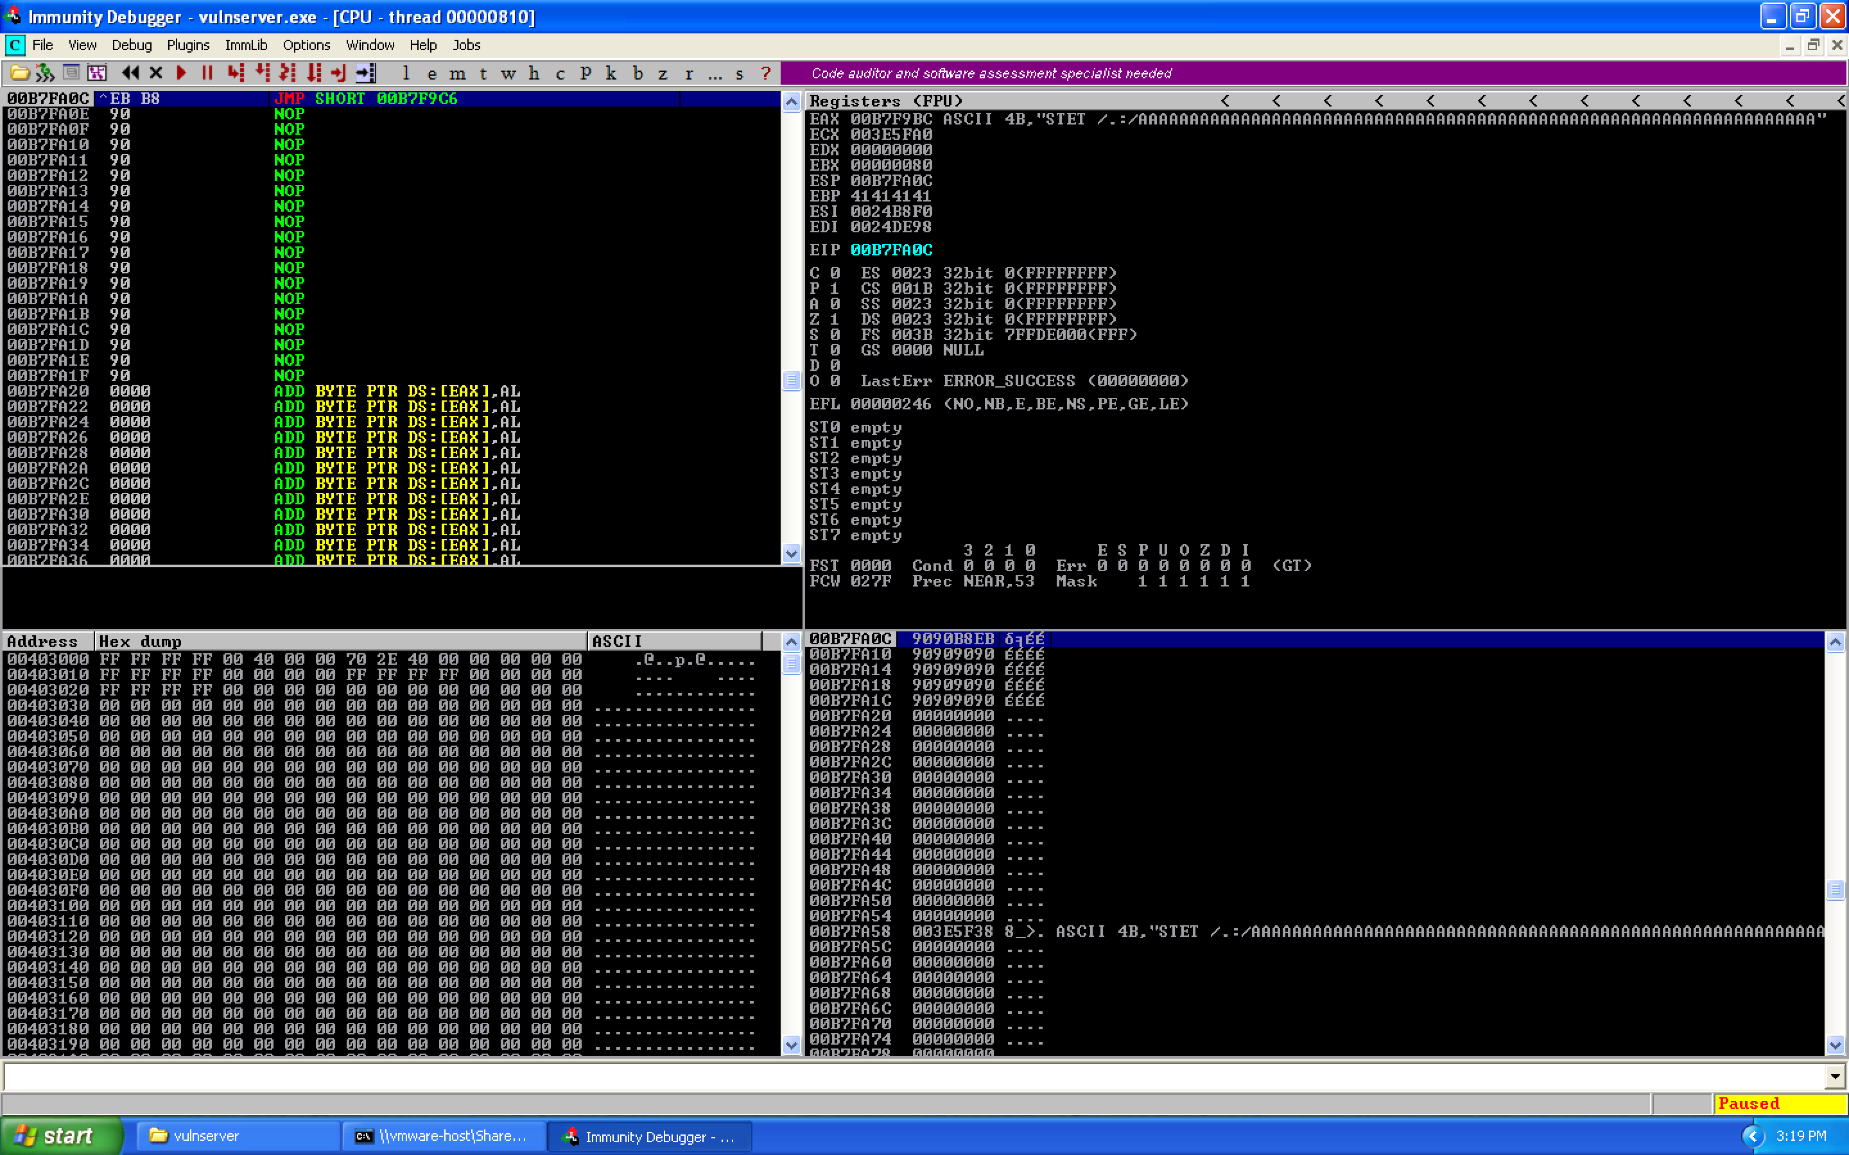Toggle the Z flag in registers

pos(835,320)
